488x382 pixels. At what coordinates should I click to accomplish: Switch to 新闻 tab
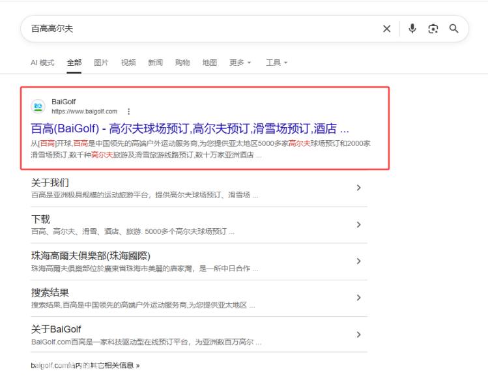(155, 63)
